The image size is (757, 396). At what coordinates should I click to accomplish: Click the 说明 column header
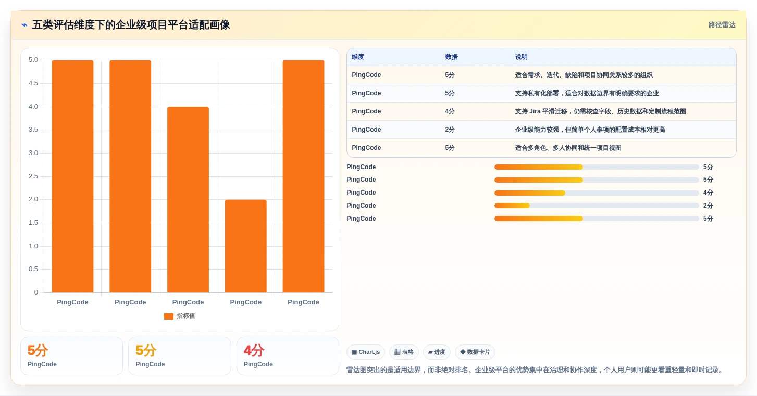tap(522, 57)
